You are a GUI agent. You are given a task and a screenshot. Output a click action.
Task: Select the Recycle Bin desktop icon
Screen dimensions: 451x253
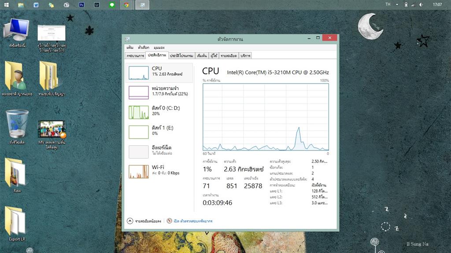point(17,127)
